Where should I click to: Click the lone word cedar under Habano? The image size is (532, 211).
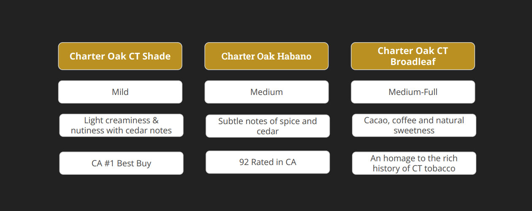268,131
